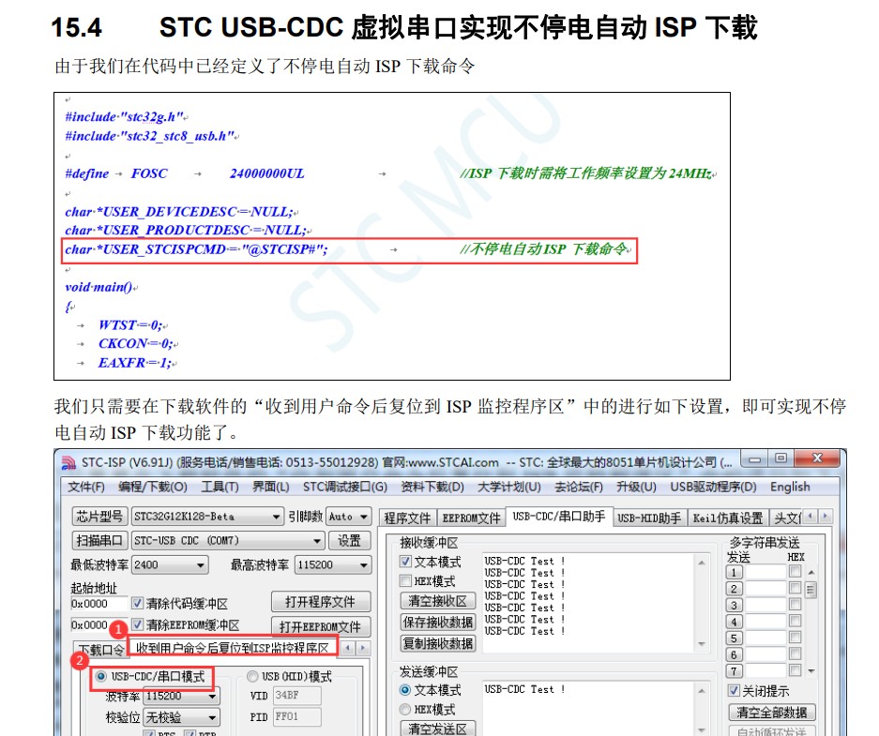This screenshot has height=736, width=879.
Task: Switch to 程序文件 tab
Action: point(407,518)
